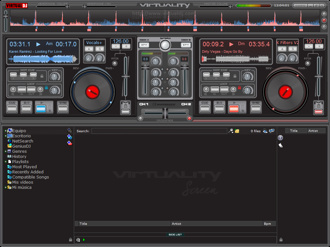Image resolution: width=330 pixels, height=247 pixels.
Task: Click the folder icon next to search
Action: point(237,131)
